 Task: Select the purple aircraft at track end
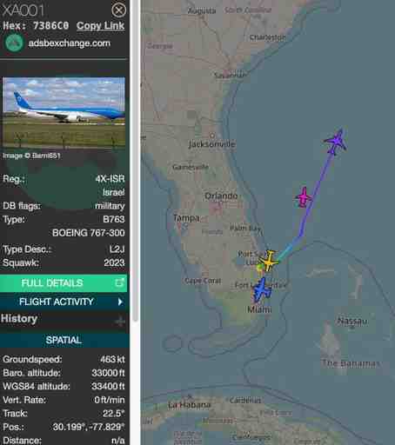coord(337,142)
